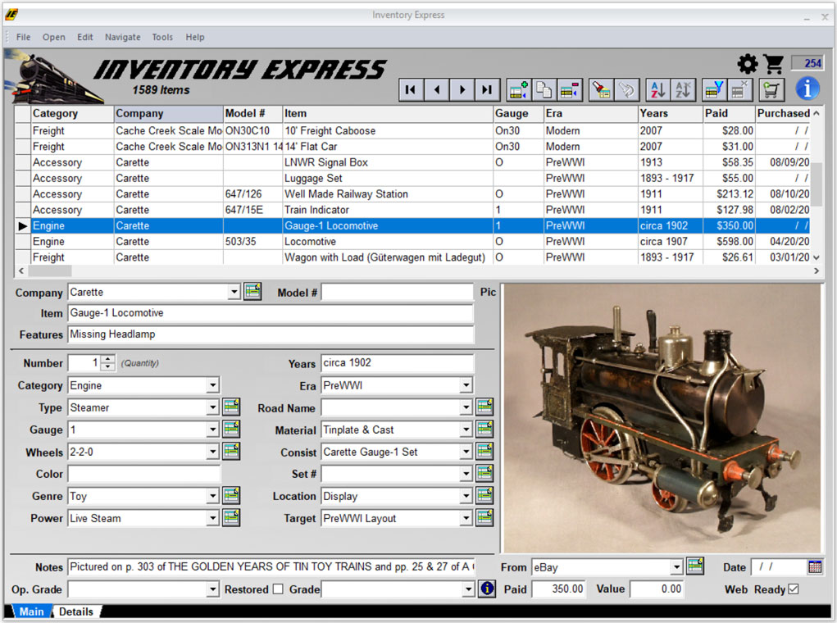The width and height of the screenshot is (837, 623).
Task: Open the Category dropdown
Action: (x=213, y=385)
